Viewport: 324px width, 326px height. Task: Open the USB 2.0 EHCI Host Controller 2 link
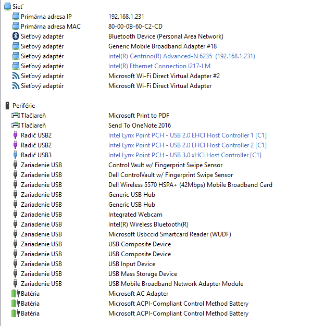point(188,145)
